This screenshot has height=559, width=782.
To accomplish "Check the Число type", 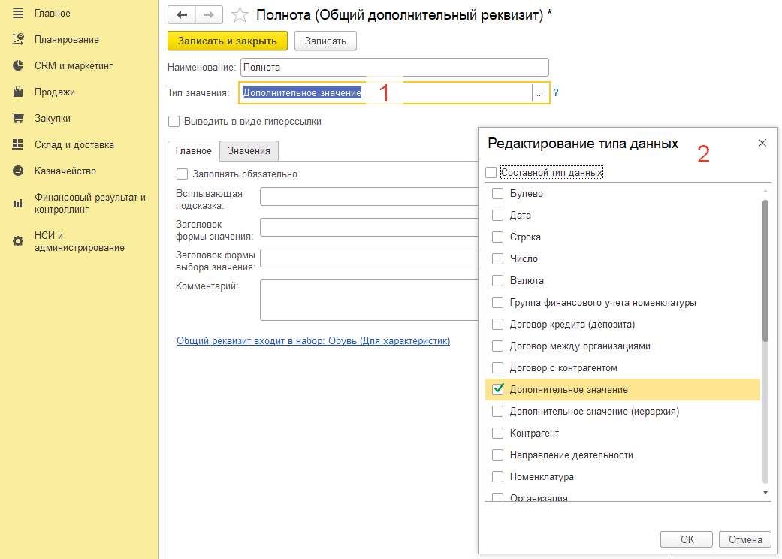I will [498, 258].
